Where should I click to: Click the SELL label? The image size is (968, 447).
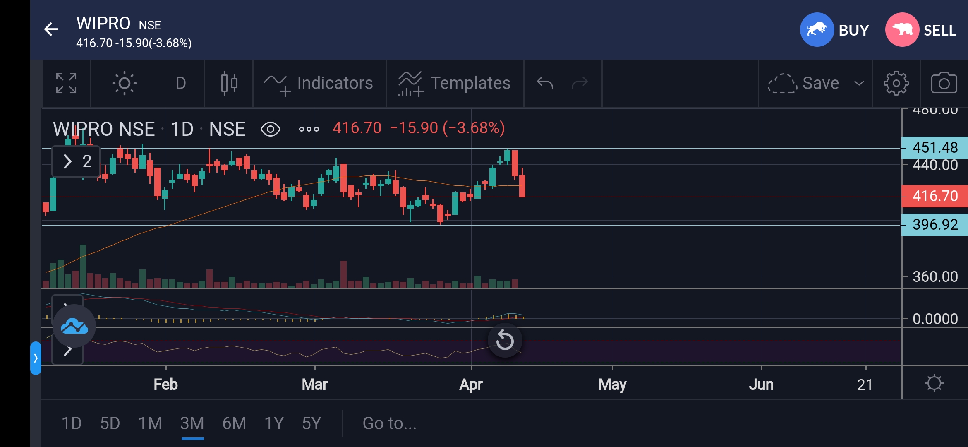click(940, 30)
